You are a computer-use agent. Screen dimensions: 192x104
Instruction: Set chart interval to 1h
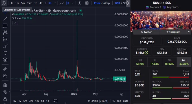pos(36,3)
